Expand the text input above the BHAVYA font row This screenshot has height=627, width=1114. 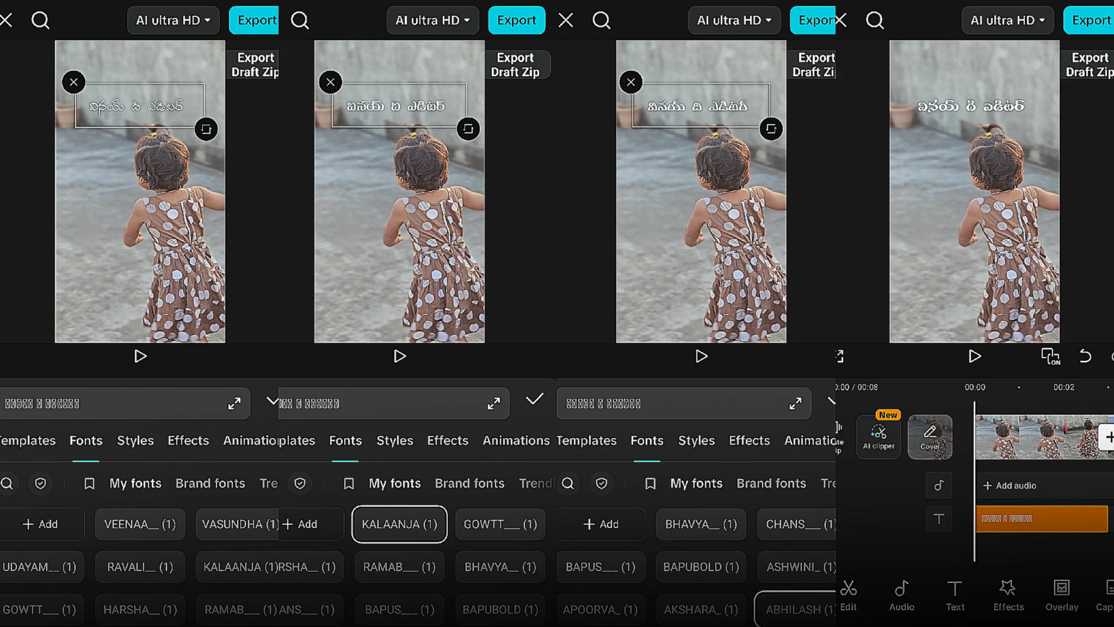tap(795, 404)
